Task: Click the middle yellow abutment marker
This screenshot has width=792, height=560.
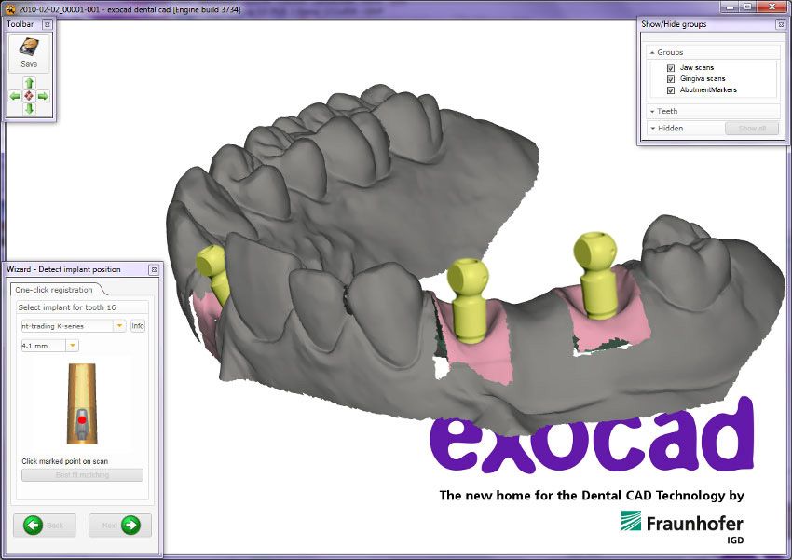Action: click(x=468, y=301)
